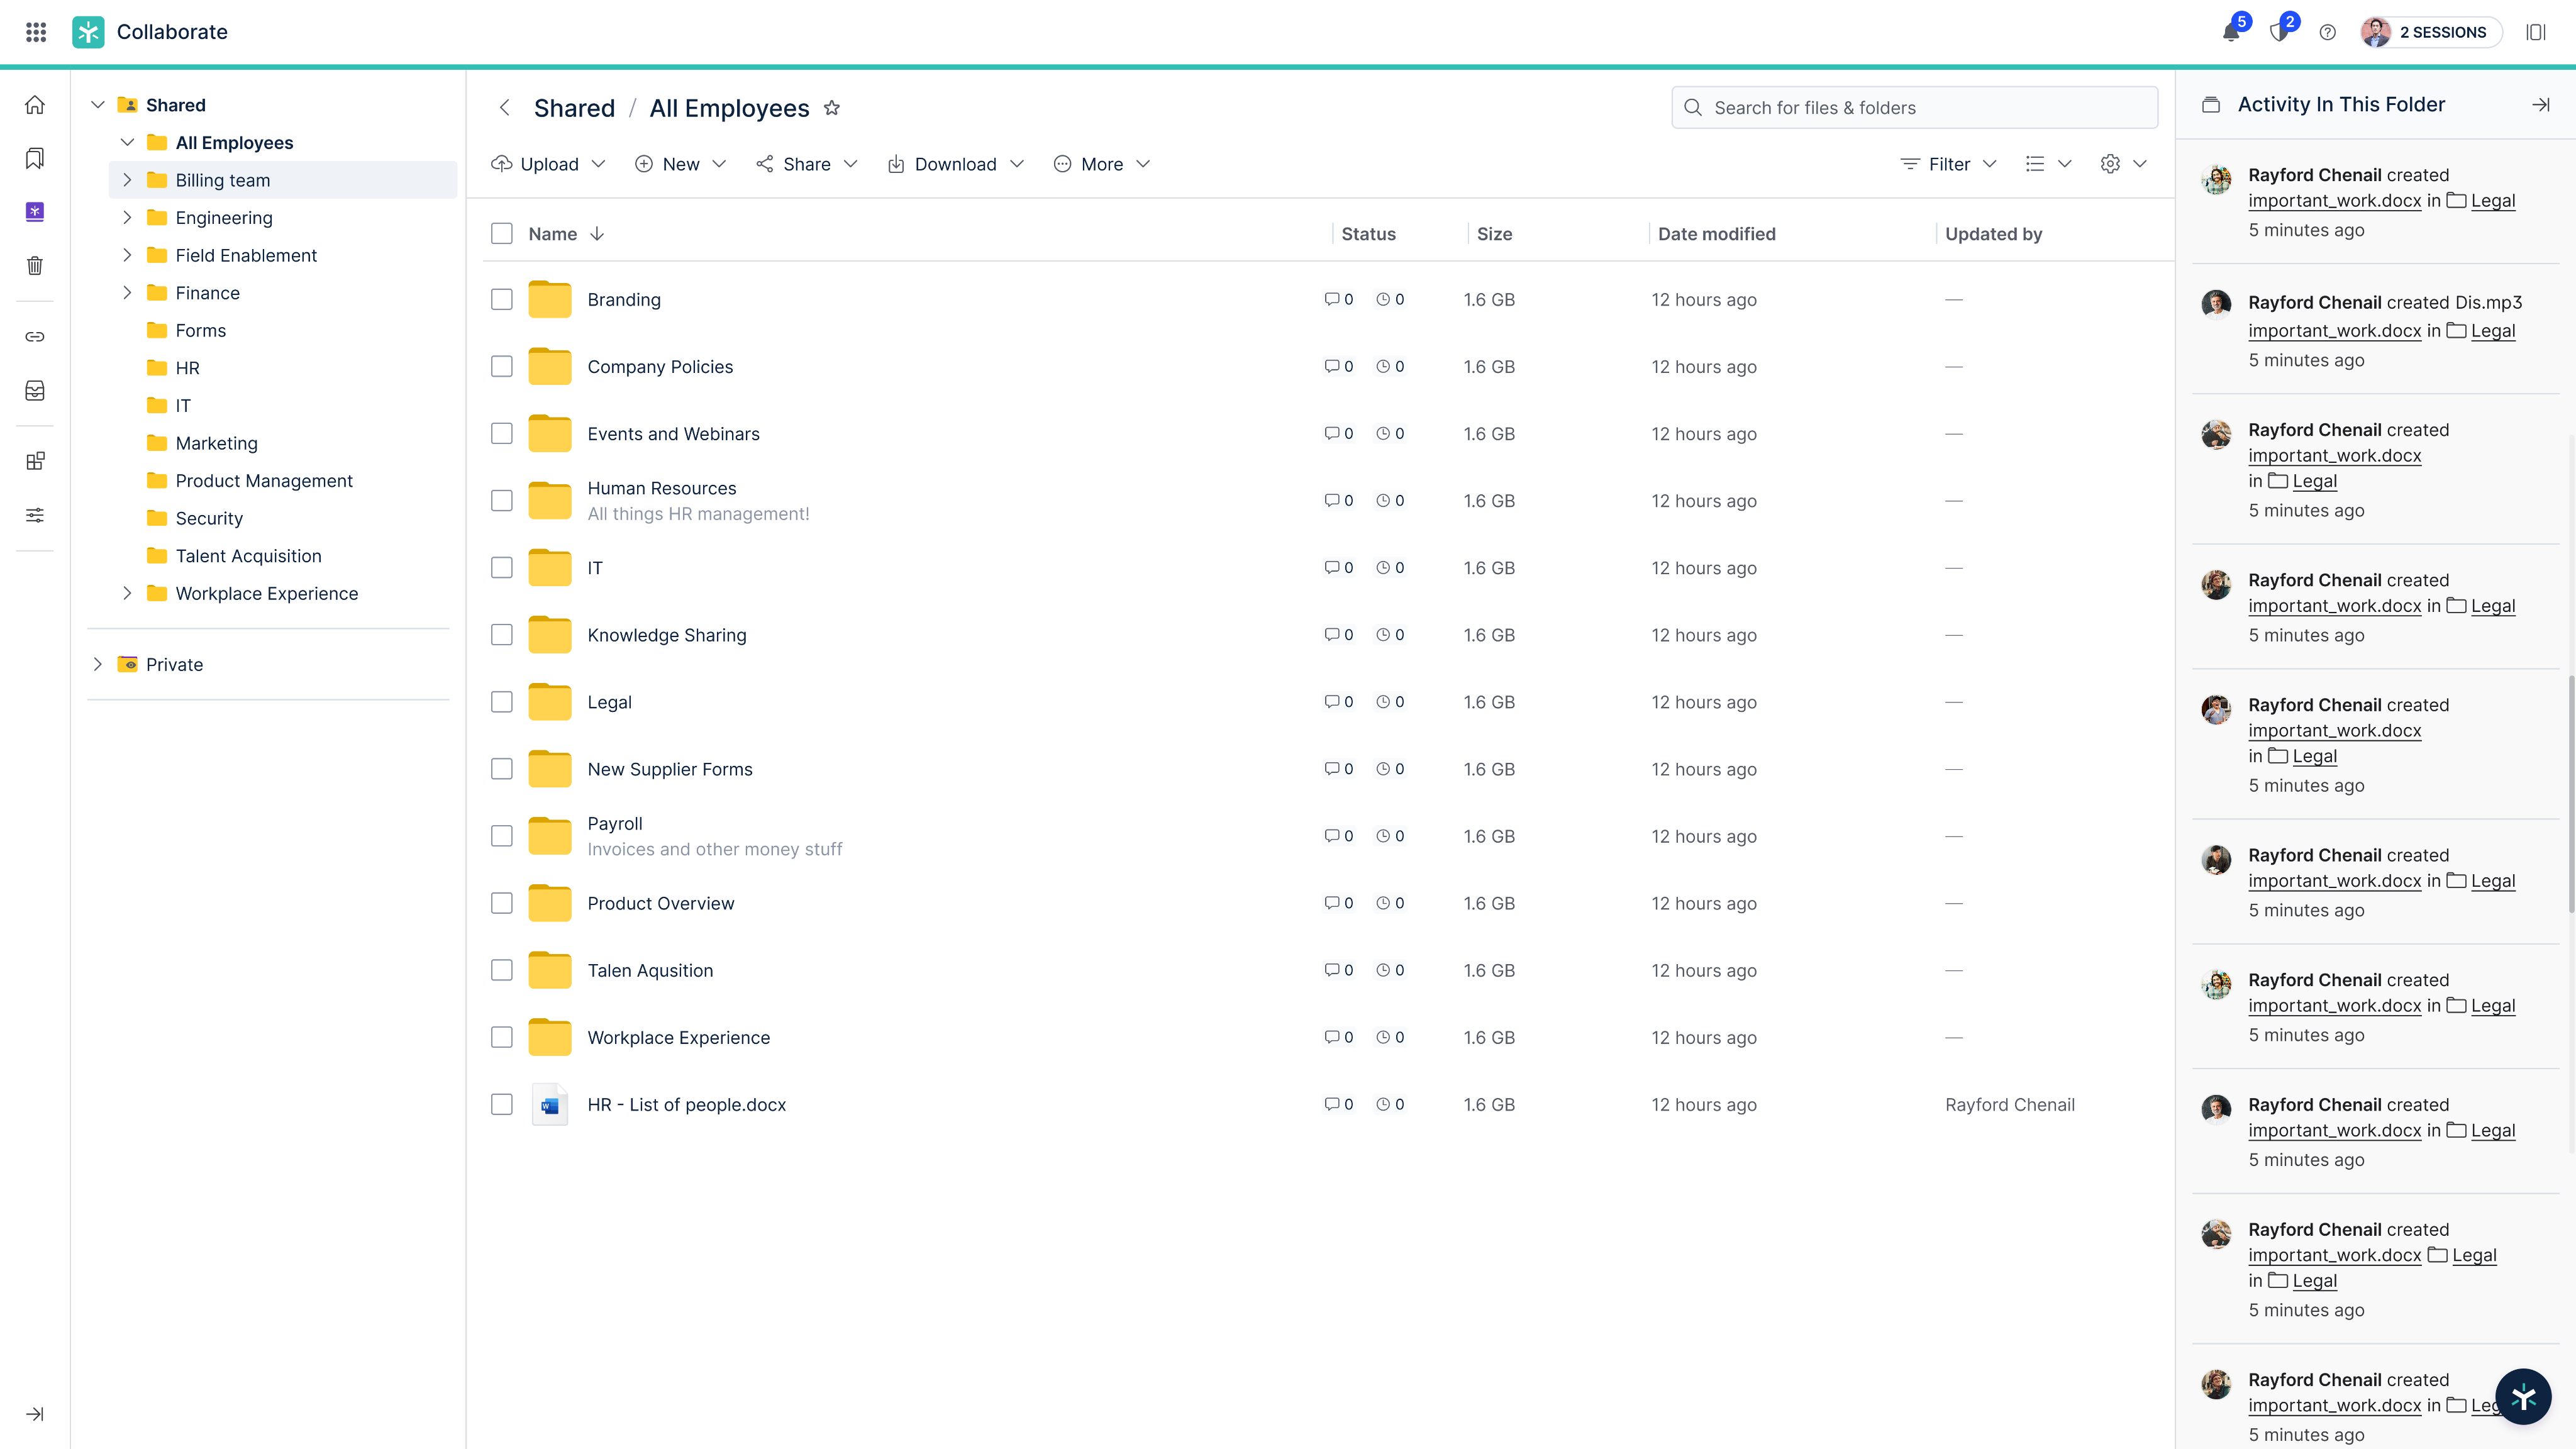Star the All Employees folder as favorite
This screenshot has height=1449, width=2576.
point(832,108)
